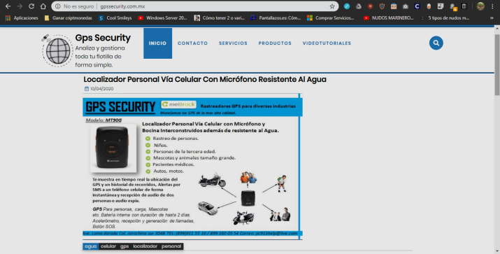Reload the gpssecurity.com.mx page
This screenshot has width=500, height=254.
coord(31,6)
